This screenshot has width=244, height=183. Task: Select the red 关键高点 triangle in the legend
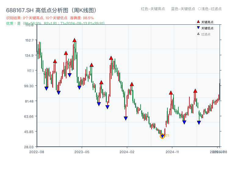coord(198,22)
